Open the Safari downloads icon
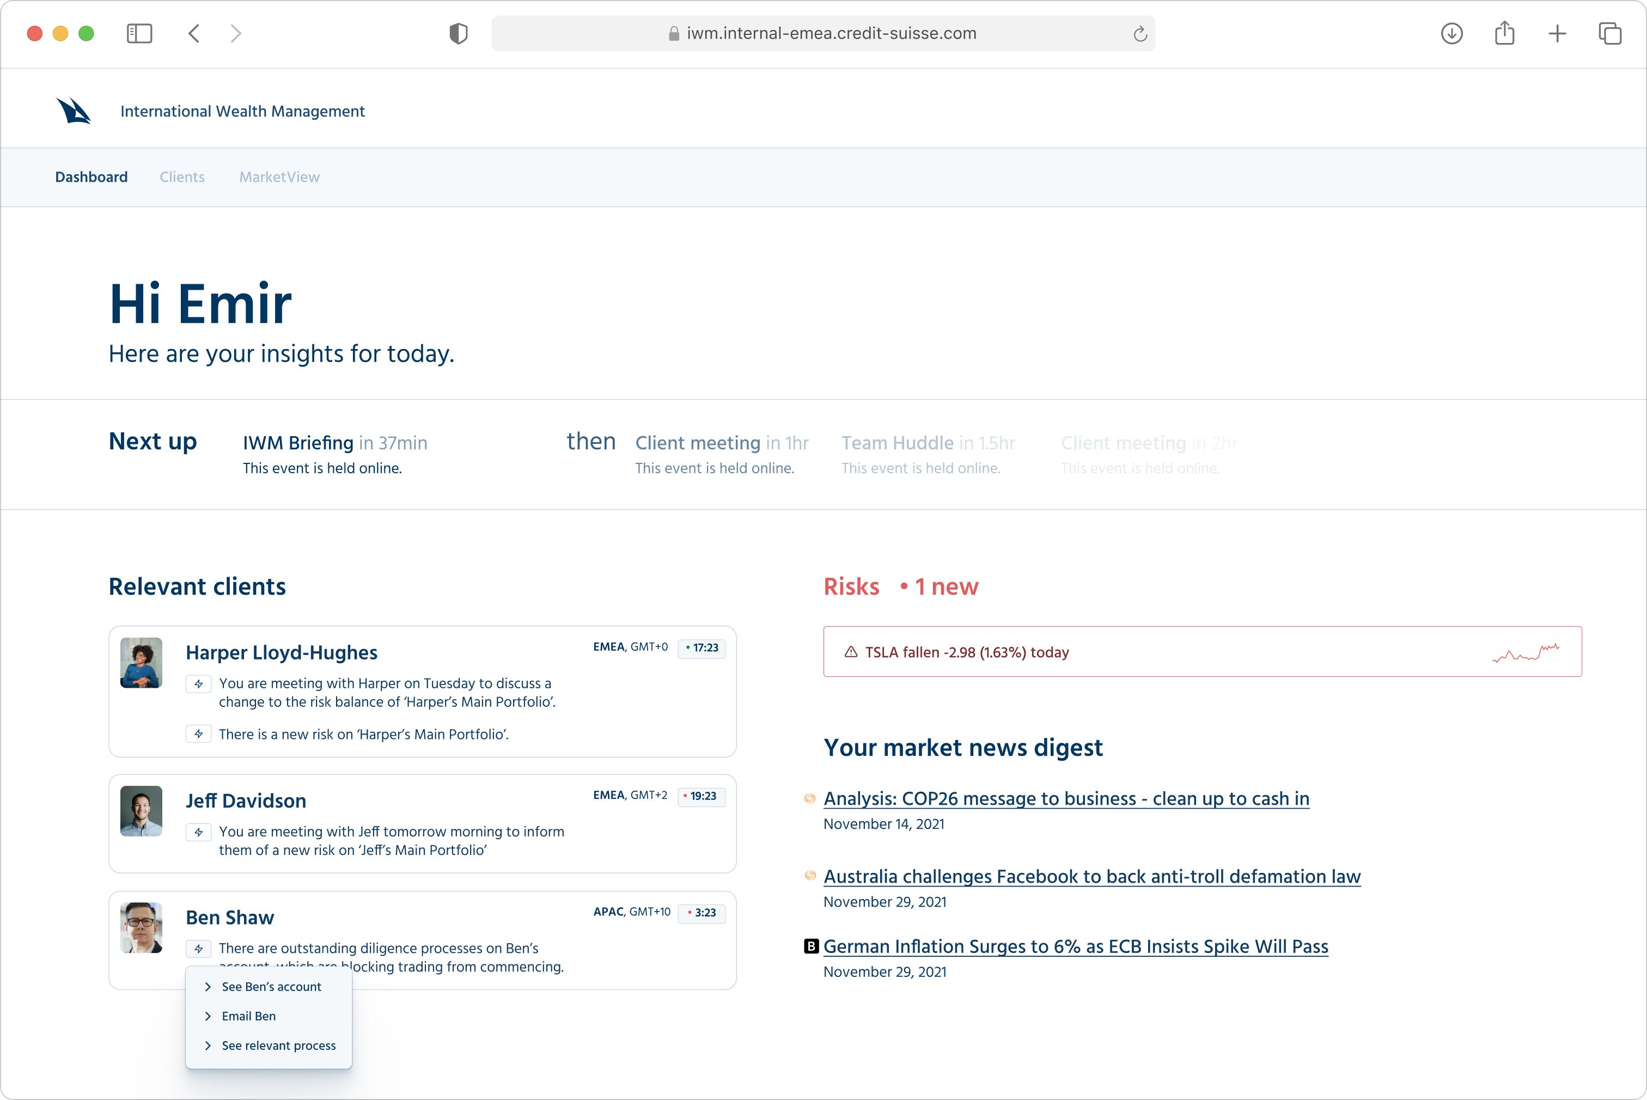Viewport: 1647px width, 1100px height. 1451,33
